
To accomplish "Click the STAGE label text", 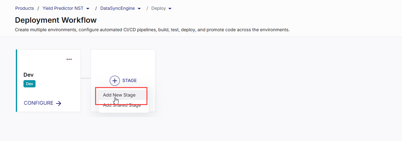I will pos(129,80).
